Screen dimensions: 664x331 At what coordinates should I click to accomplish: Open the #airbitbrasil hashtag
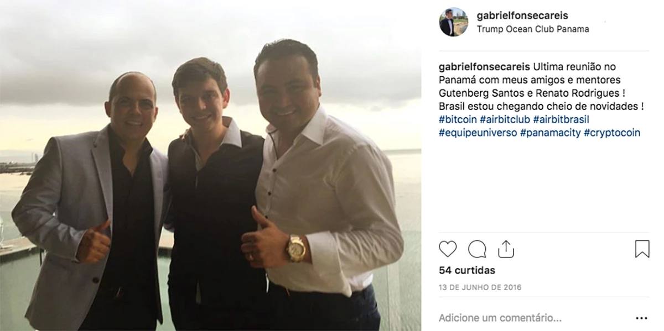click(x=562, y=119)
